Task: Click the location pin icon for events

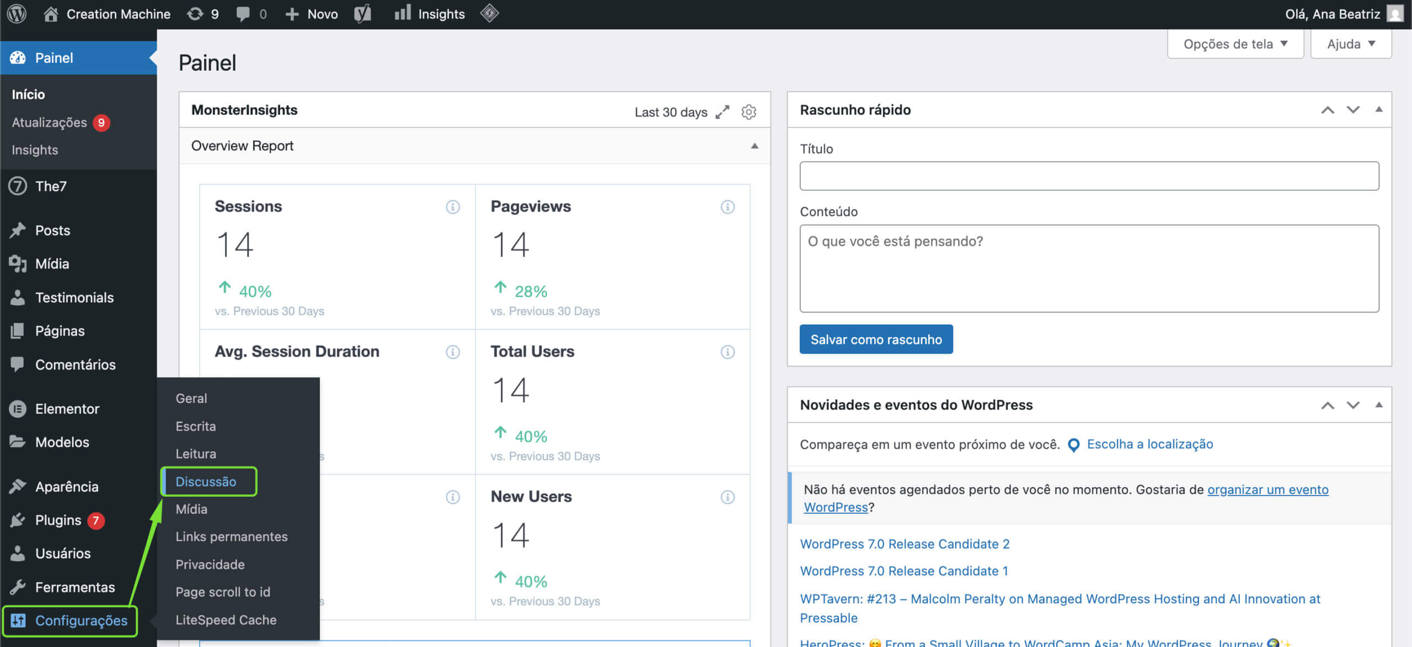Action: coord(1073,445)
